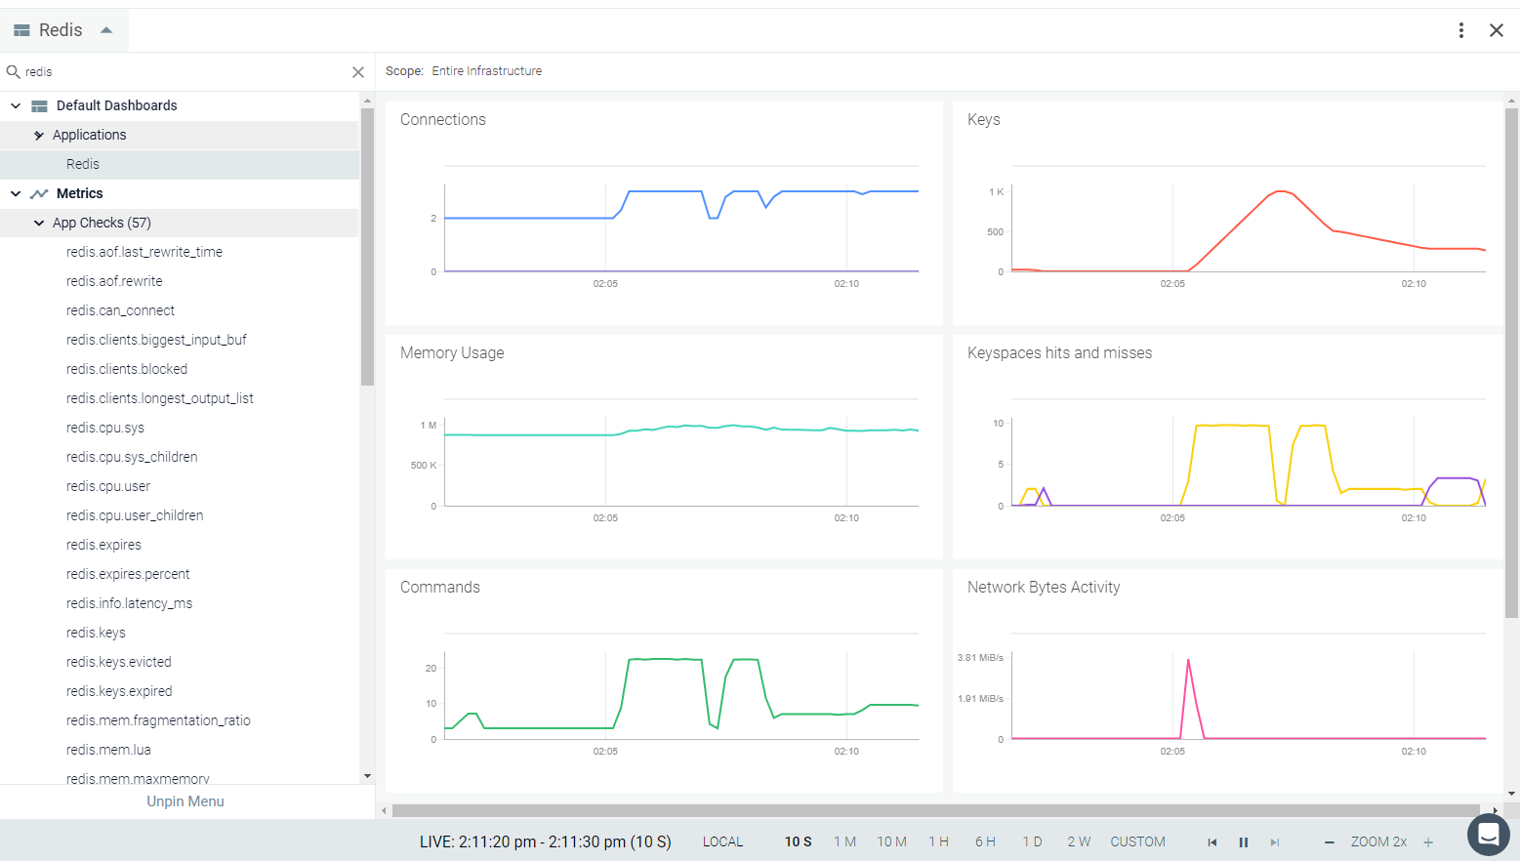The height and width of the screenshot is (861, 1520).
Task: Open the Redis dashboard dropdown arrow
Action: coord(106,30)
